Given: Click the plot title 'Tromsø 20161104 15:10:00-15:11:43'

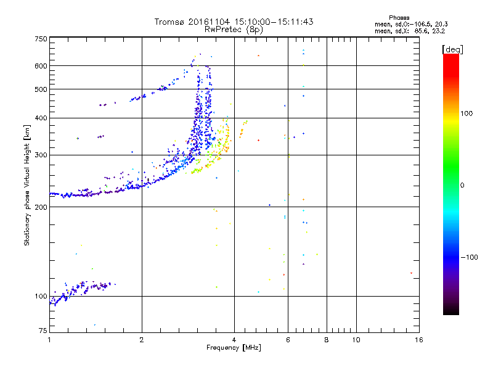Looking at the screenshot, I should [234, 22].
